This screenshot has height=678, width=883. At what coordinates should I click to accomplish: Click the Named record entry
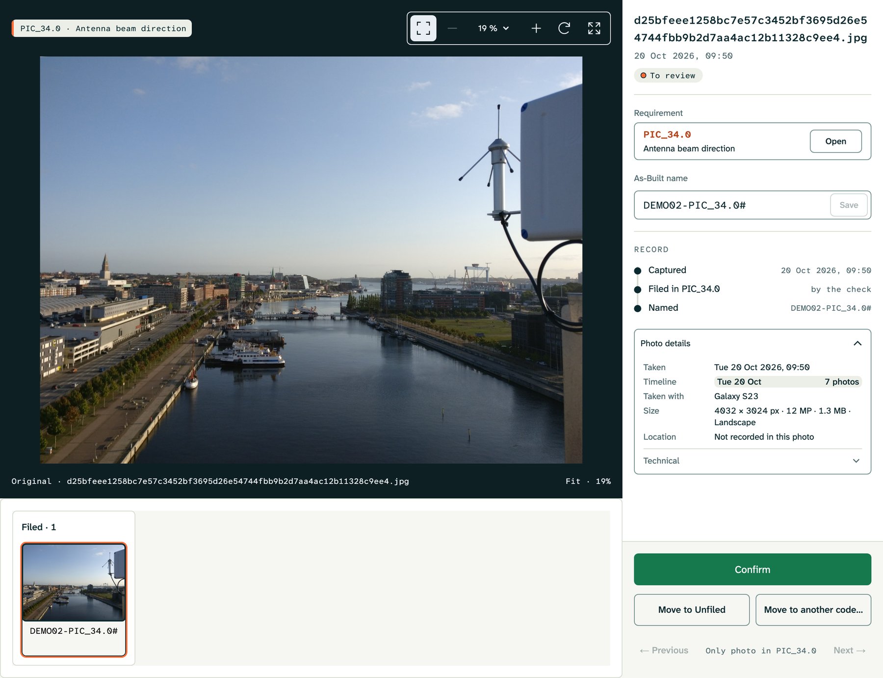(x=752, y=308)
